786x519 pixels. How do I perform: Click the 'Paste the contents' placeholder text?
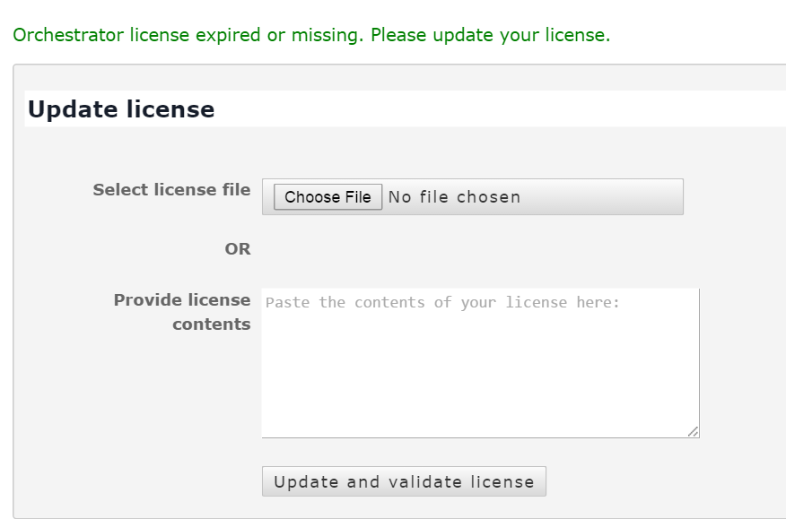tap(442, 302)
